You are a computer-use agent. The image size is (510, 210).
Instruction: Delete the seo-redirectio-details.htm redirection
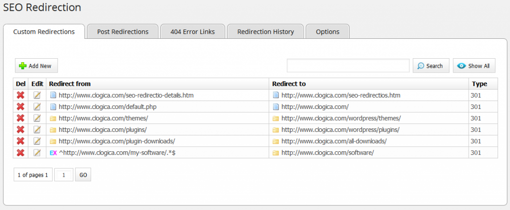(20, 95)
